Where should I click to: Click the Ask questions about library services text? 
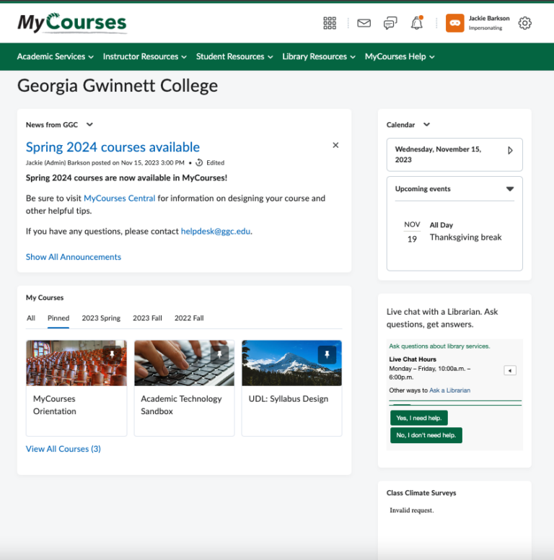point(439,346)
